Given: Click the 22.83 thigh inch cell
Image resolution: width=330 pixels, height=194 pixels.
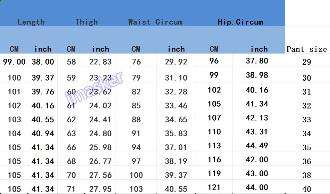Looking at the screenshot, I should pos(100,62).
